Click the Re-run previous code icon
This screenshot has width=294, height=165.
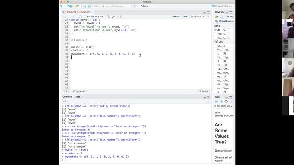coord(185,16)
